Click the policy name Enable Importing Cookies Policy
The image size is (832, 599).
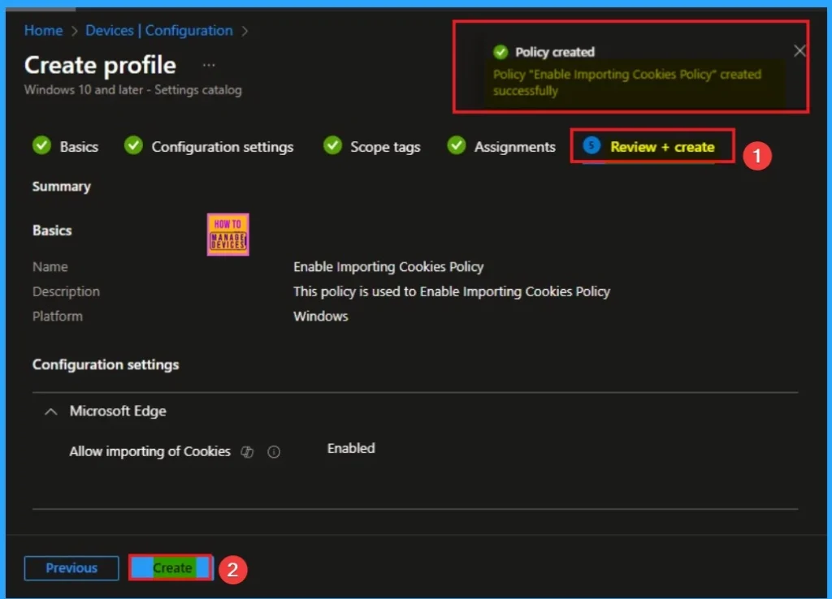coord(388,267)
